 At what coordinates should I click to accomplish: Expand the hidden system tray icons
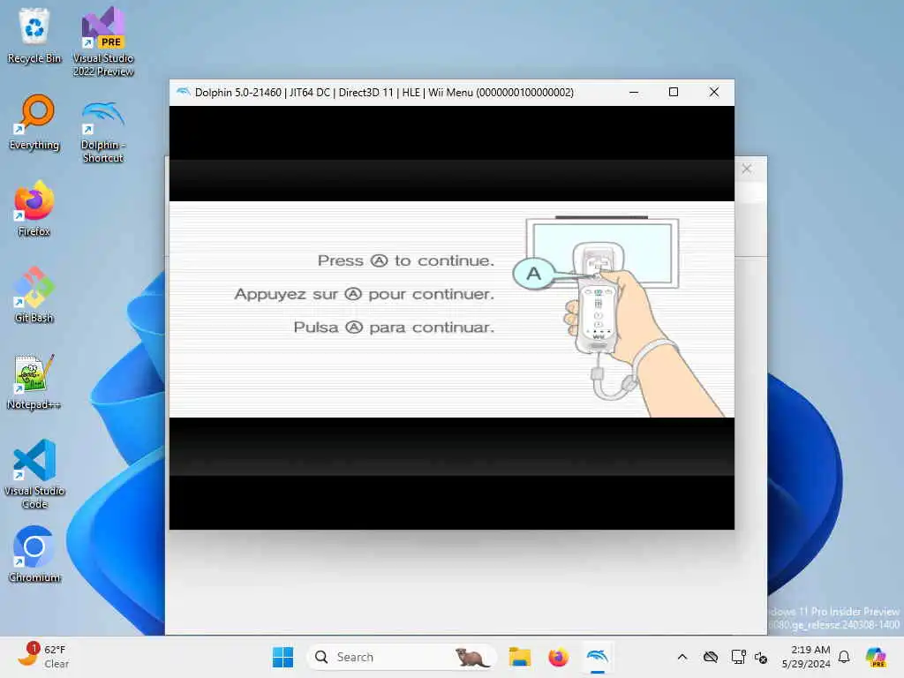click(682, 657)
